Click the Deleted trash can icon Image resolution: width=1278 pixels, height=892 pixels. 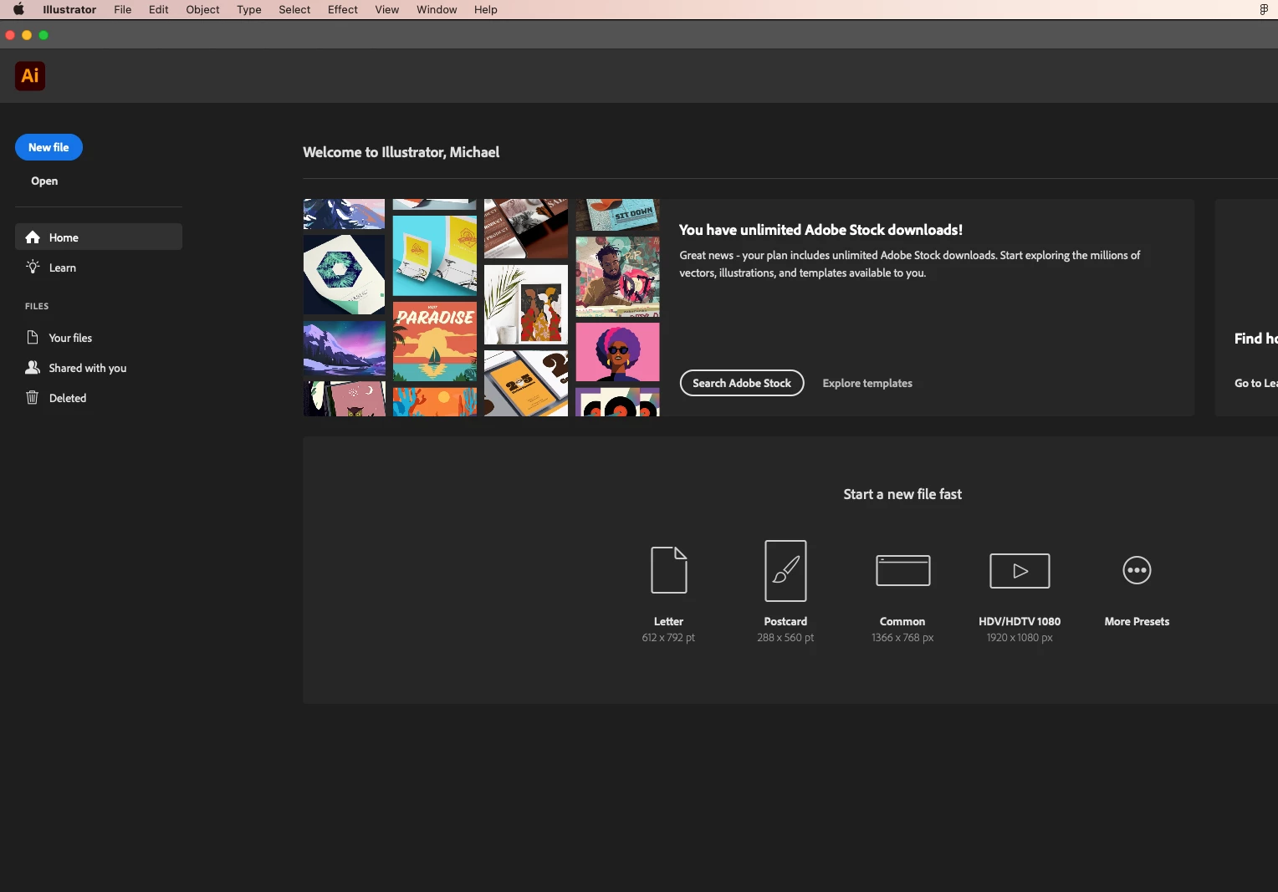click(33, 398)
